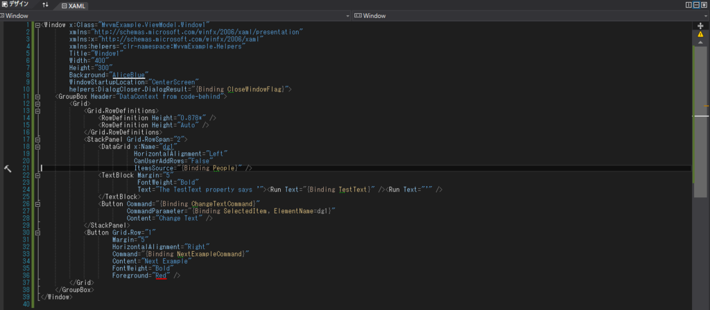This screenshot has height=310, width=710.
Task: Click Grid.Row="1" on line 30
Action: 134,232
